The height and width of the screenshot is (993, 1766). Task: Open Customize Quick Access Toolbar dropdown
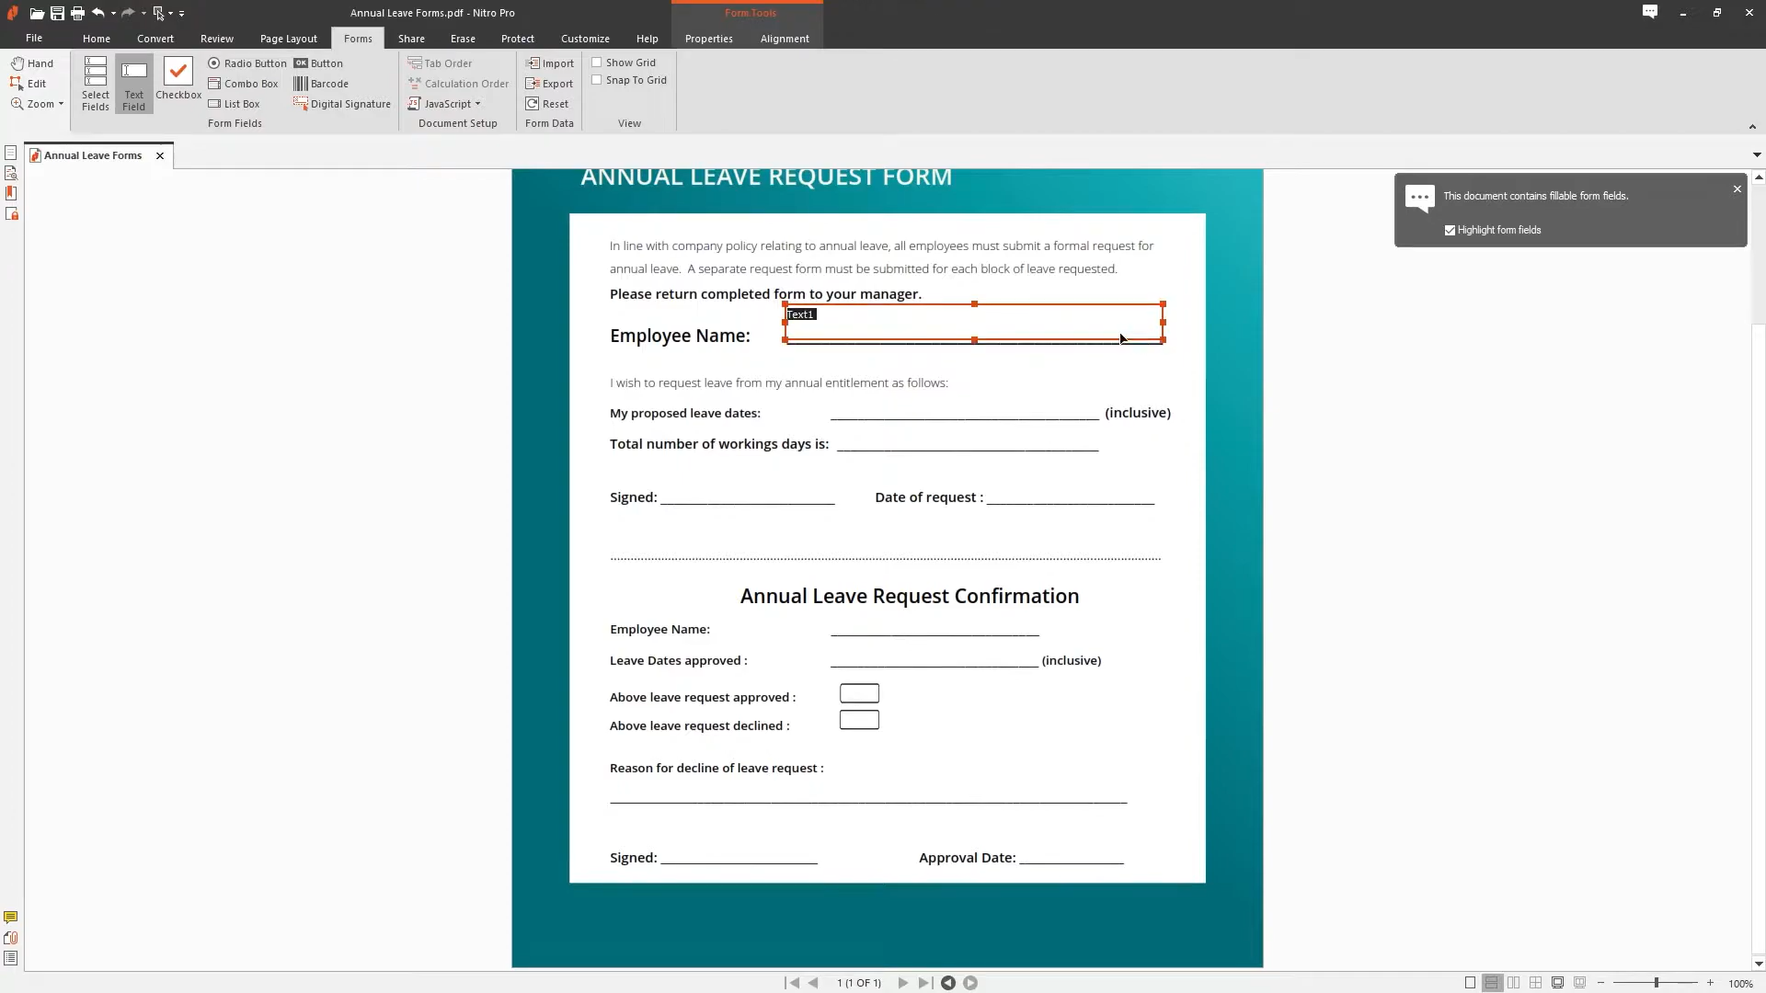point(181,13)
